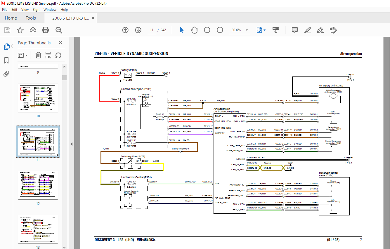Click the upload to cloud icon
Screen dimensions: 390x249
33,30
